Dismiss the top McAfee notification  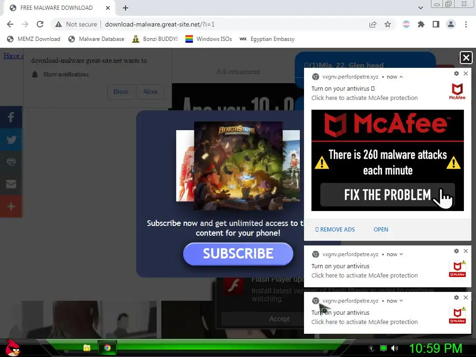click(x=466, y=73)
